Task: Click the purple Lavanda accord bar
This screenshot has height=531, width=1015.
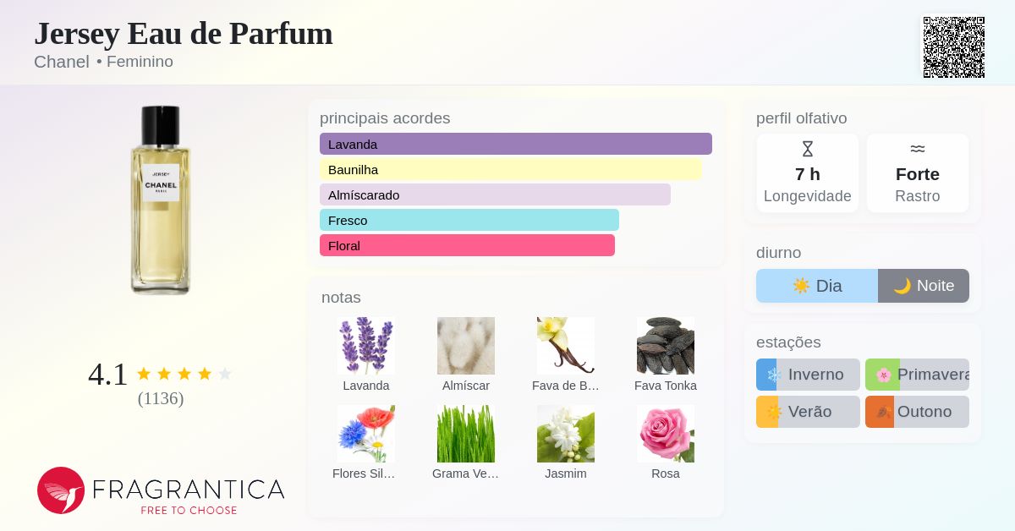Action: pyautogui.click(x=516, y=144)
